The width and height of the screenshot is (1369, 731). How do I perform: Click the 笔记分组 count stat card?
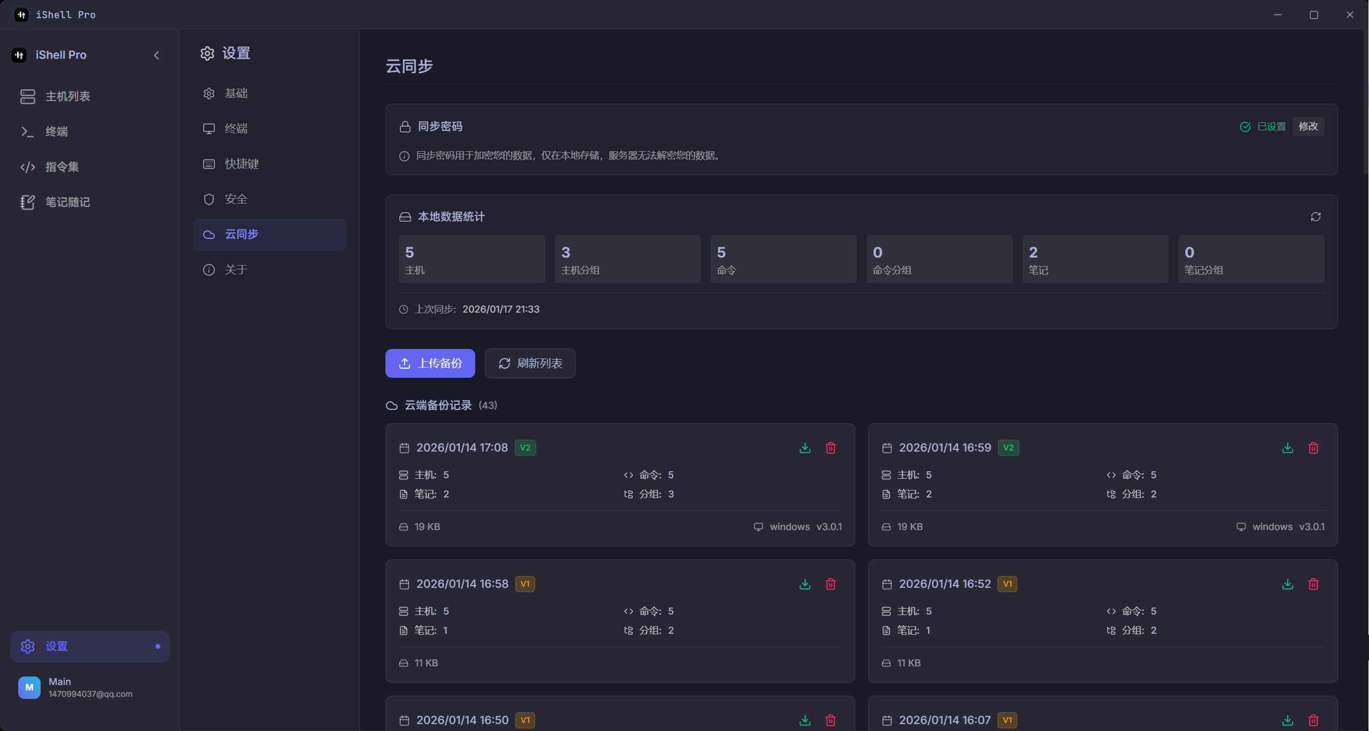point(1251,259)
